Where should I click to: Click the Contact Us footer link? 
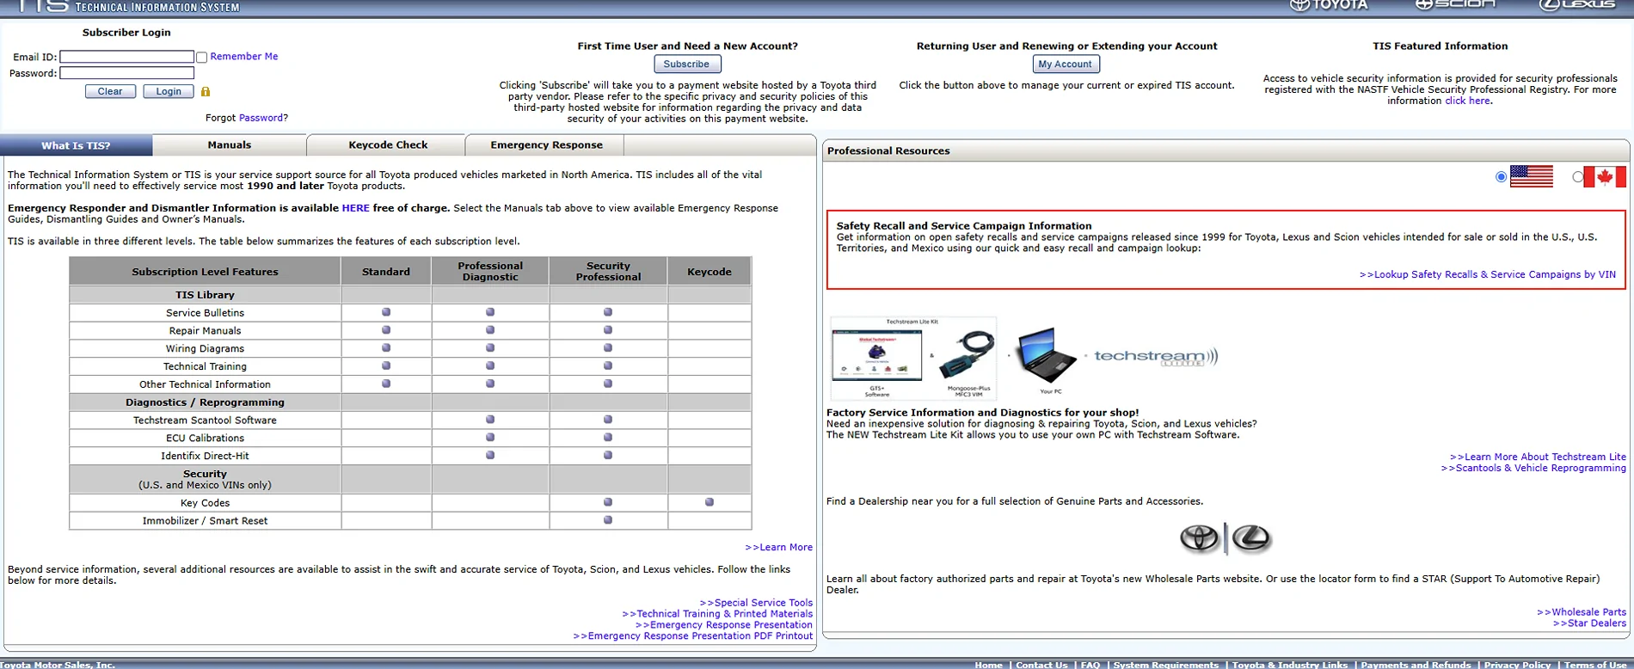pyautogui.click(x=1041, y=665)
